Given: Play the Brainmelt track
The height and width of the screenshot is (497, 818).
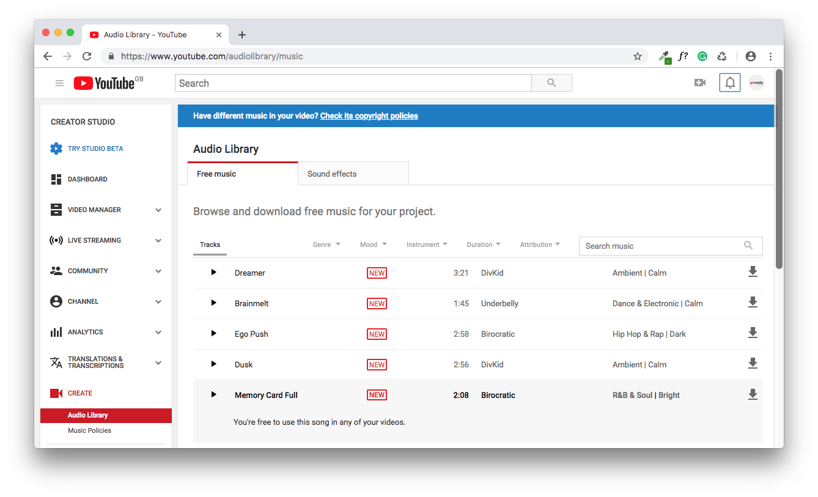Looking at the screenshot, I should 213,303.
